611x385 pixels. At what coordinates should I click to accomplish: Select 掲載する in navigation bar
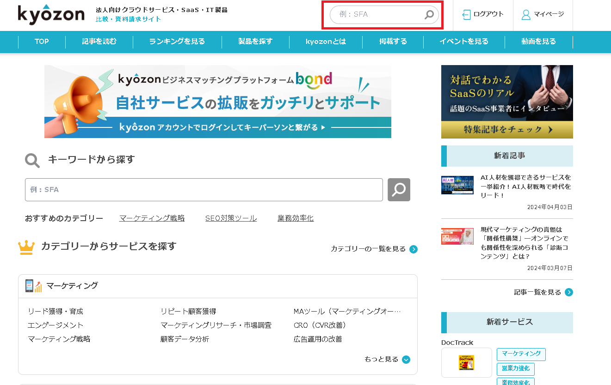click(393, 42)
